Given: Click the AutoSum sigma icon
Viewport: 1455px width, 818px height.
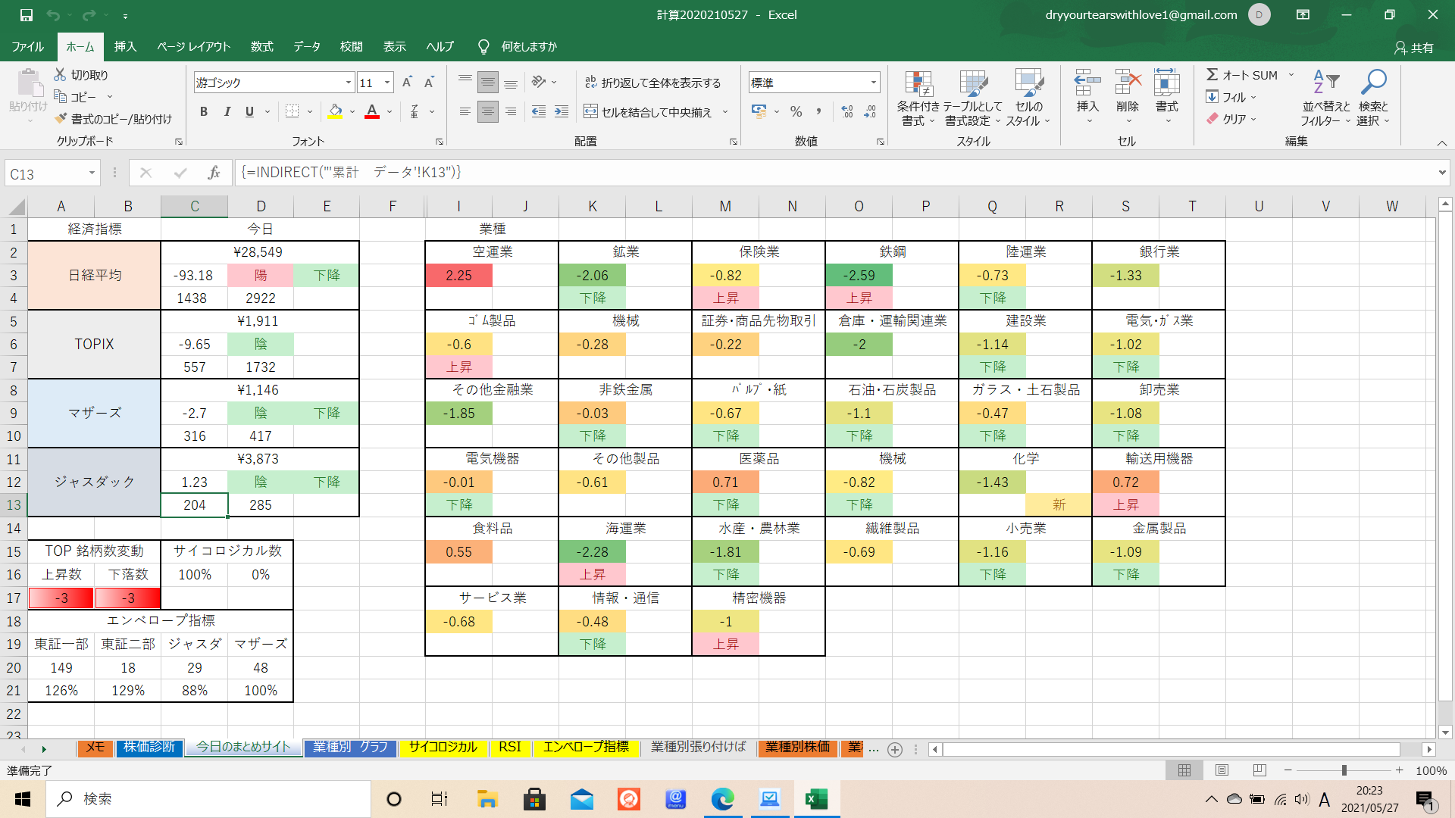Looking at the screenshot, I should point(1212,74).
